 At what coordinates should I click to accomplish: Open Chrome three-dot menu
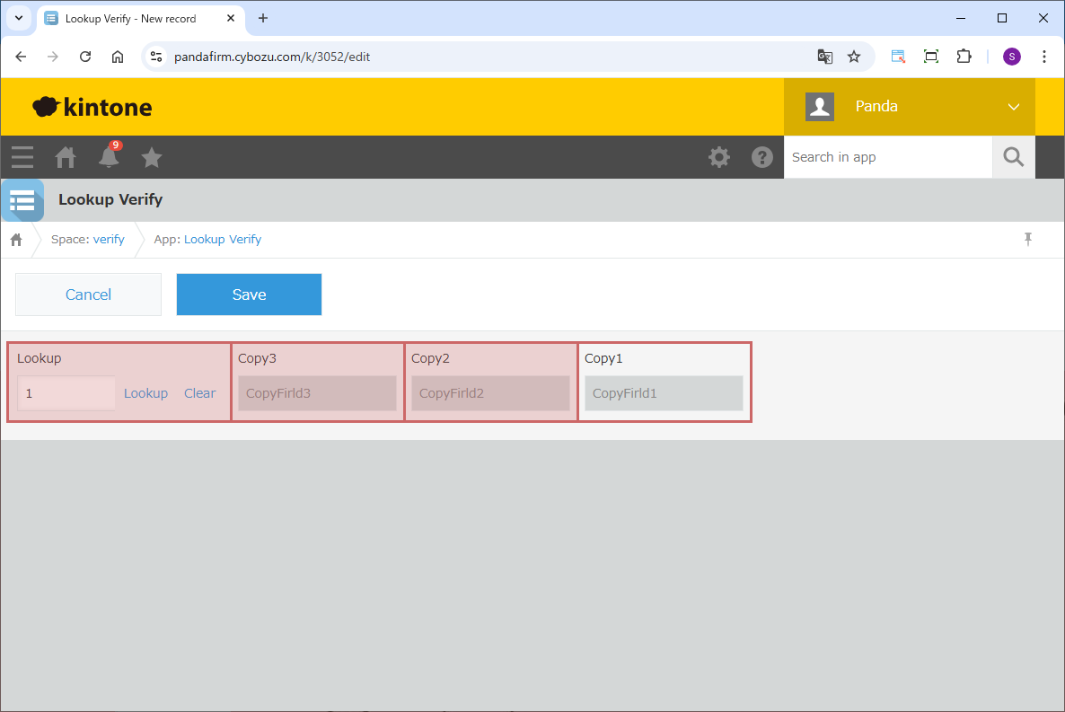pyautogui.click(x=1043, y=57)
